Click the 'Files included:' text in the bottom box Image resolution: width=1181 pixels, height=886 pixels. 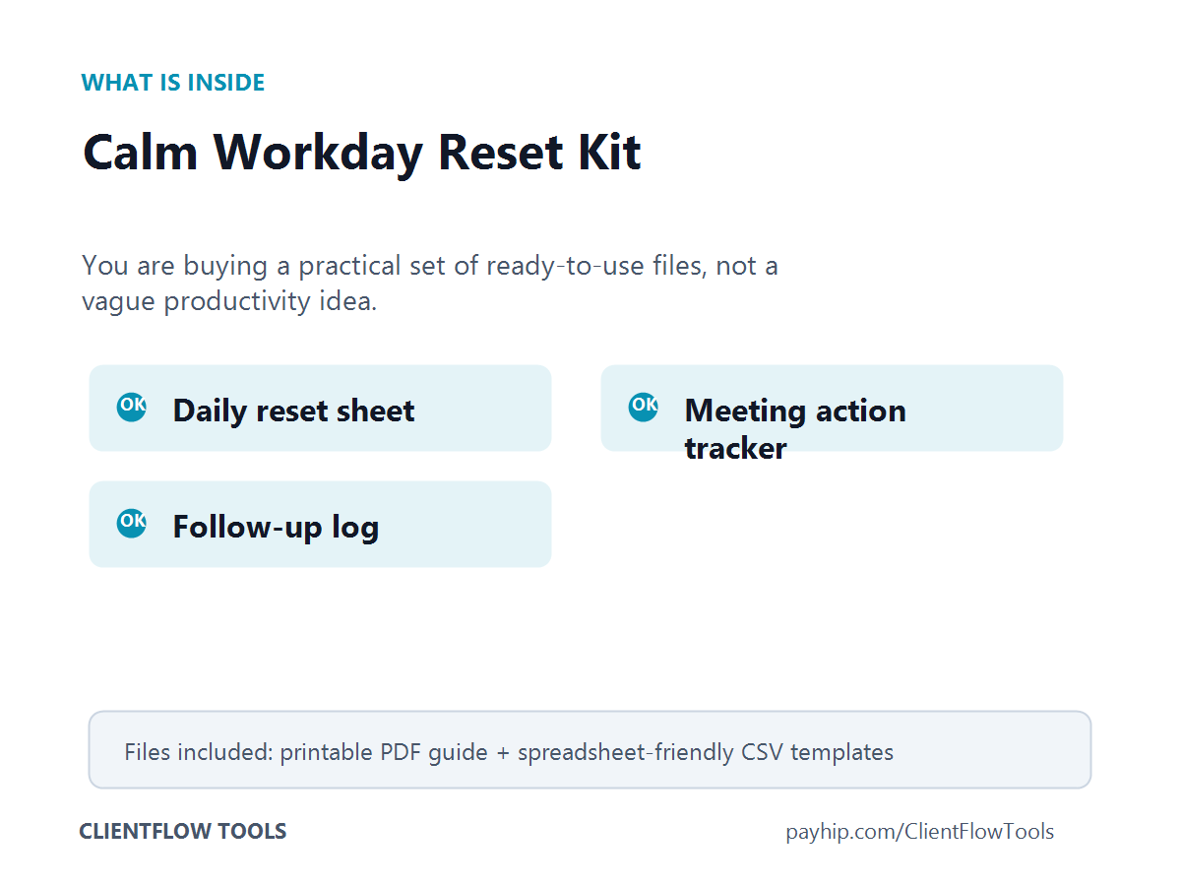coord(199,753)
